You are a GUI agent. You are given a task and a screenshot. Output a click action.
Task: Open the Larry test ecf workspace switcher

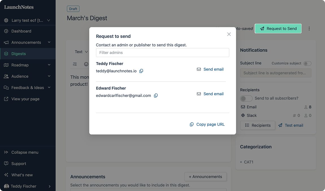point(28,20)
